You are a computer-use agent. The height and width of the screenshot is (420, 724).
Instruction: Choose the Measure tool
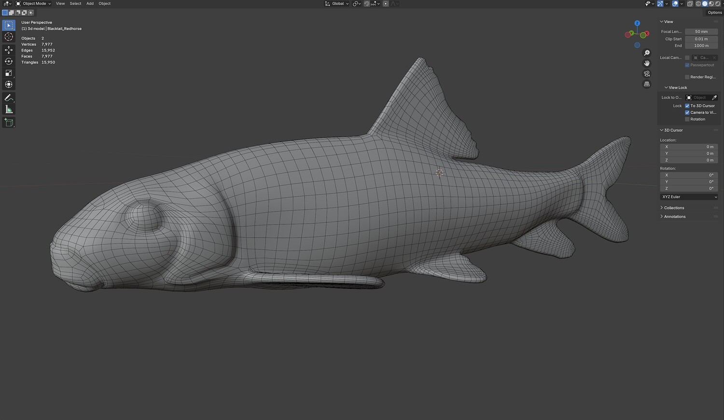pos(9,109)
